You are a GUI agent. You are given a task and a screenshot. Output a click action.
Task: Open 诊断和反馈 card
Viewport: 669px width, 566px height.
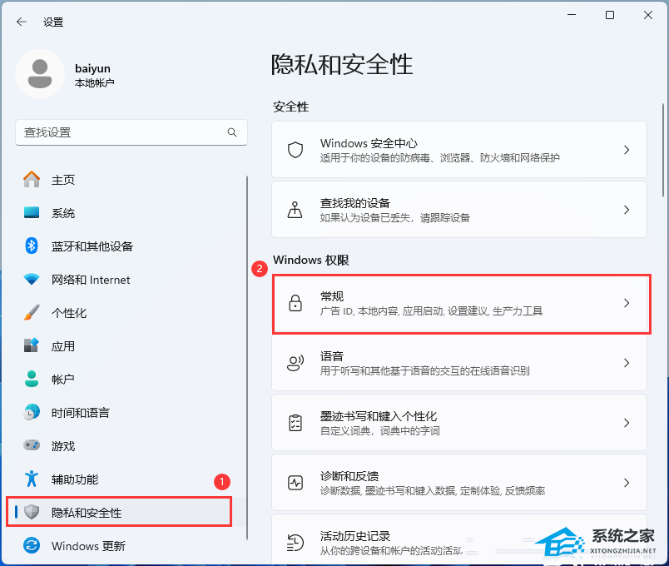pyautogui.click(x=459, y=483)
